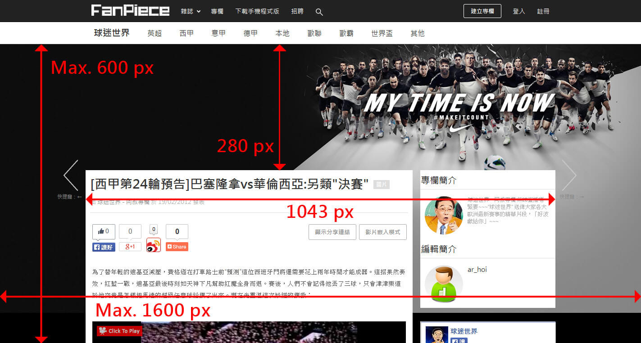Click the Weibo count bubble
Image resolution: width=641 pixels, height=343 pixels.
pyautogui.click(x=154, y=230)
